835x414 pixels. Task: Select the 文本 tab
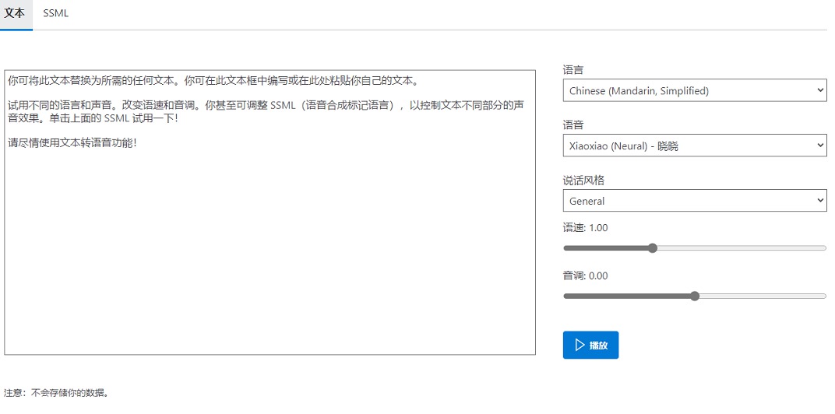click(15, 13)
